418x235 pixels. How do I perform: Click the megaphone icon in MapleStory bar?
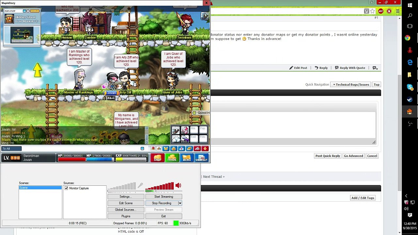[x=159, y=149]
